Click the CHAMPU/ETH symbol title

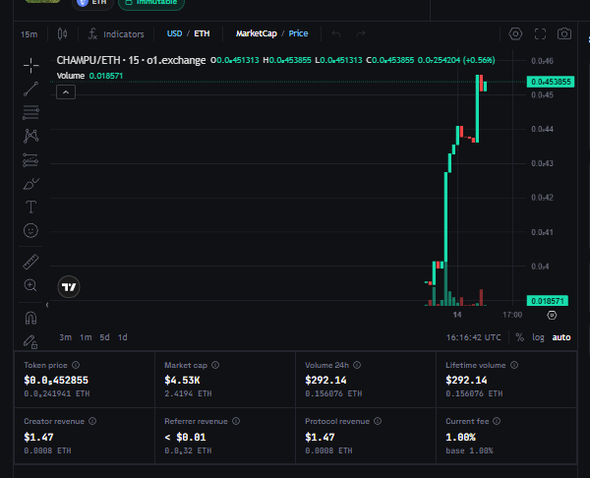tap(131, 60)
